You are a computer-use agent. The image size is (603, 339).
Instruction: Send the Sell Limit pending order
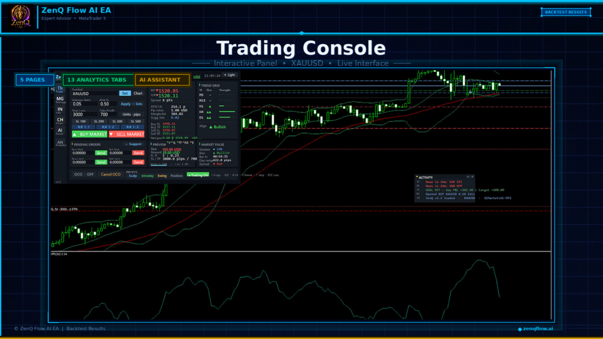138,162
